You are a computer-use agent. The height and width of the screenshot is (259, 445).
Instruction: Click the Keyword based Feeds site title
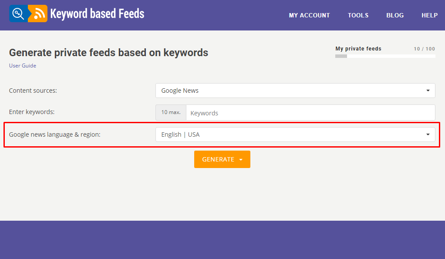[x=98, y=13]
